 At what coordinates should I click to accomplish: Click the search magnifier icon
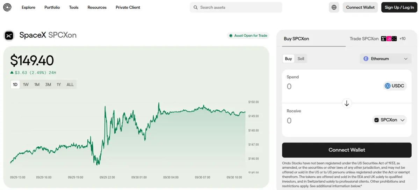(196, 7)
